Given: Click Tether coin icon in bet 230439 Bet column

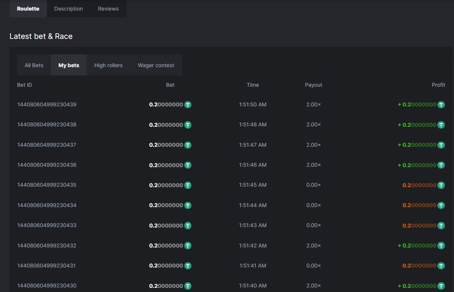Looking at the screenshot, I should pos(188,105).
